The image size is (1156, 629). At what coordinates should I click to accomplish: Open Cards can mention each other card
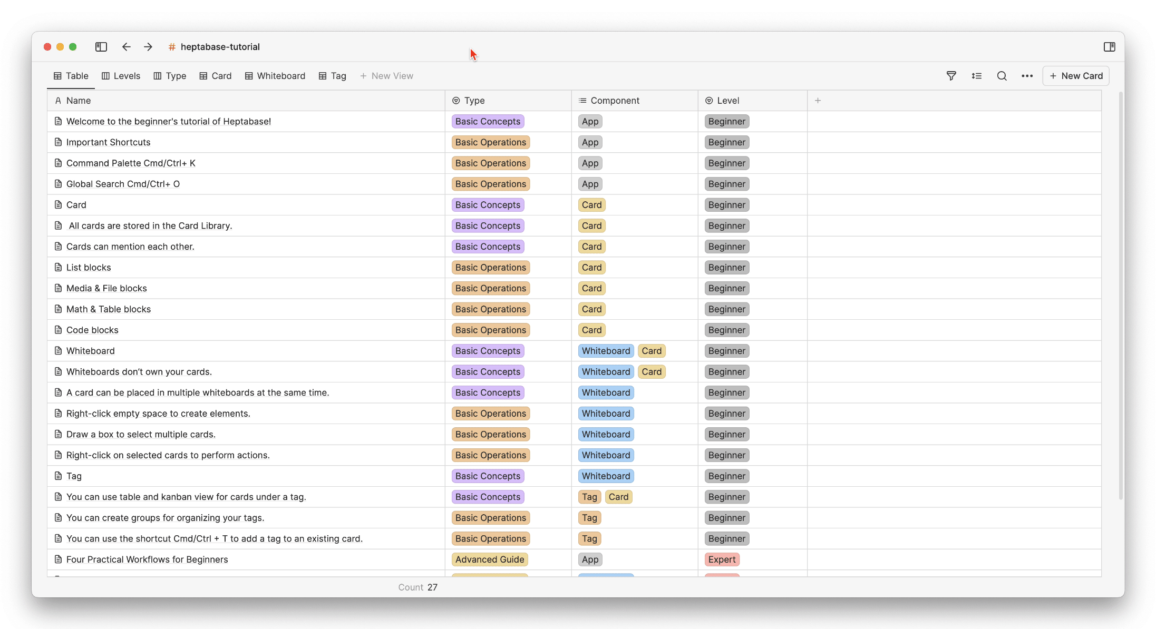(130, 247)
